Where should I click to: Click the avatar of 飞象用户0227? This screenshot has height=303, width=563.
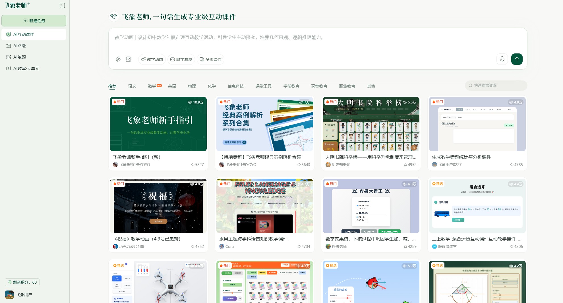[434, 165]
